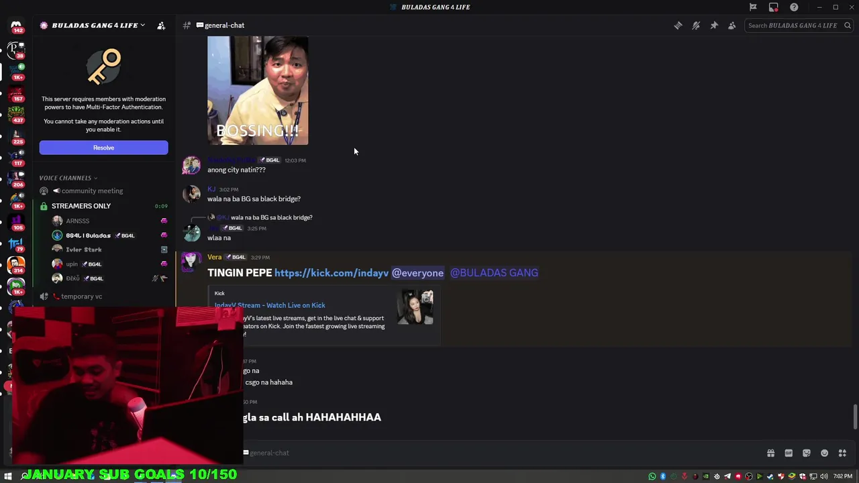The height and width of the screenshot is (483, 859).
Task: Toggle member list icon
Action: click(x=731, y=25)
